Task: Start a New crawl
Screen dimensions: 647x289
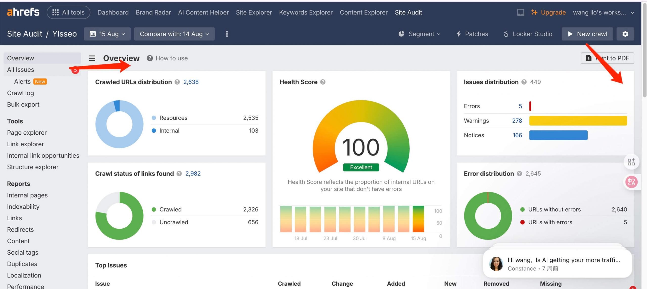Action: tap(587, 34)
